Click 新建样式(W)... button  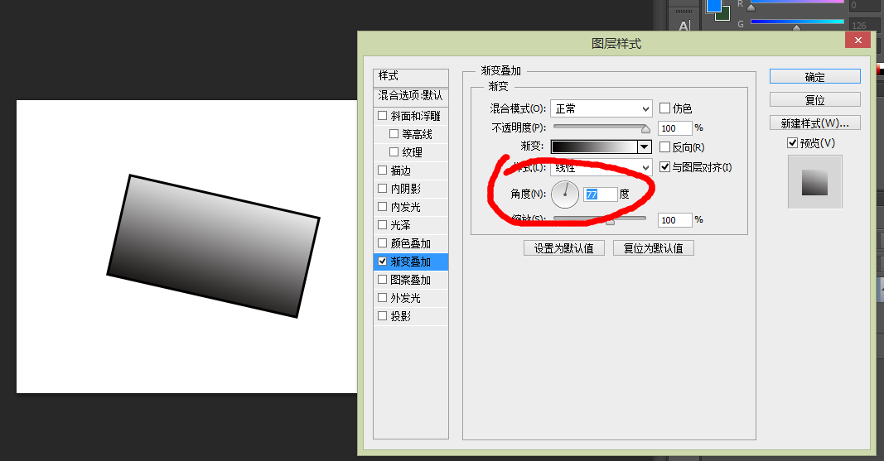814,122
